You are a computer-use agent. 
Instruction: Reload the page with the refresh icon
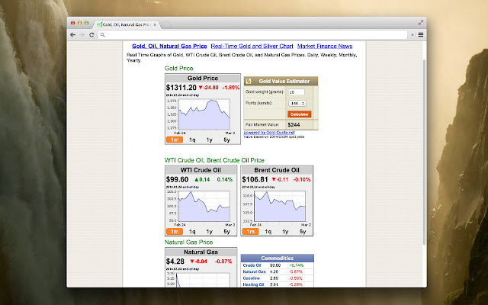click(x=91, y=35)
